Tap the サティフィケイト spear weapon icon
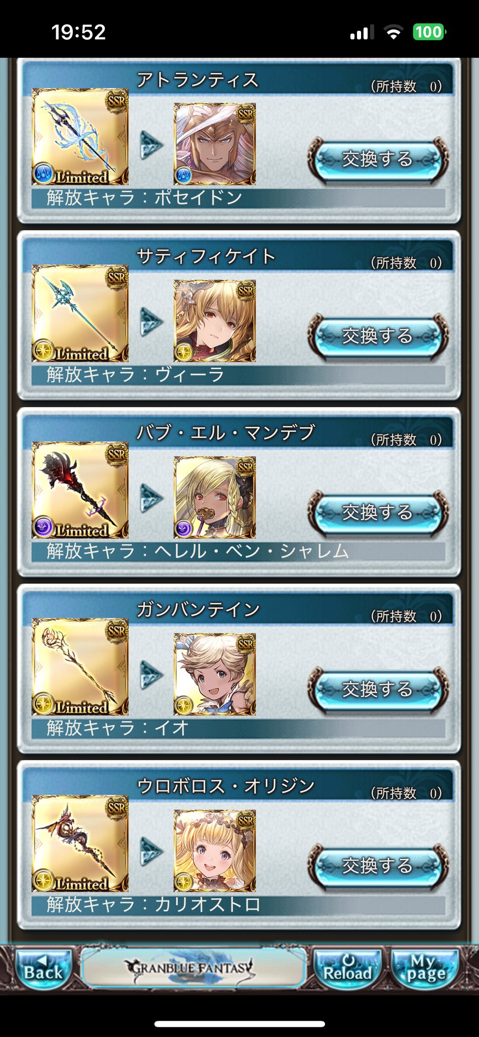This screenshot has height=1037, width=479. pos(80,313)
